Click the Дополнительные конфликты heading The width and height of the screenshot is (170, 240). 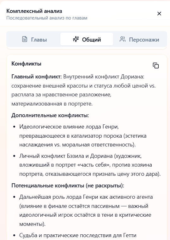[x=50, y=115]
